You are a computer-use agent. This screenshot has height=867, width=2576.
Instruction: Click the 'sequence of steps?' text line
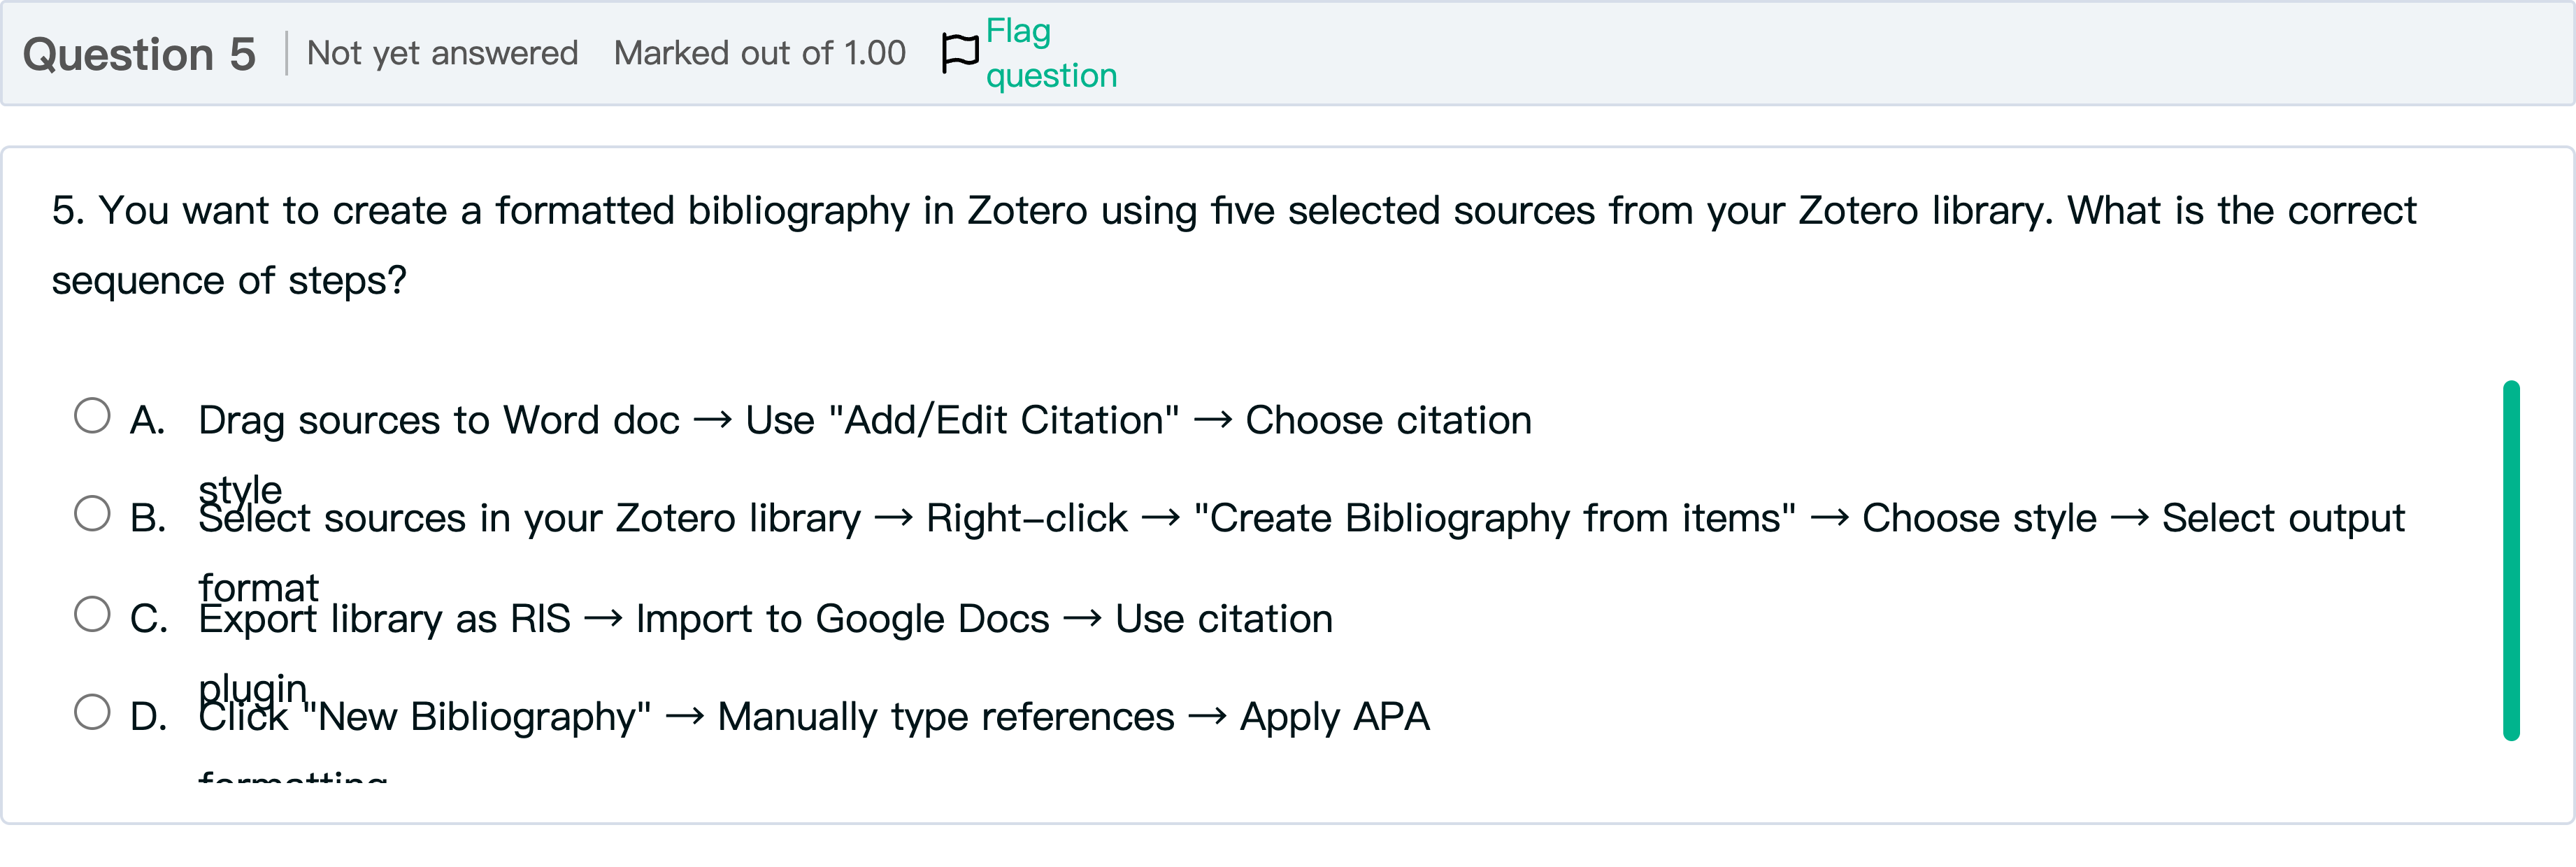(229, 281)
